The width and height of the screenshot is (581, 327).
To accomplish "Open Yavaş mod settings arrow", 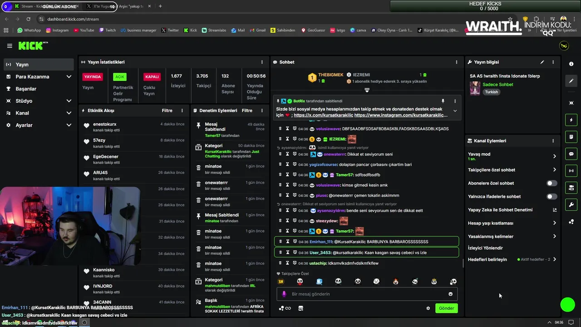I will (554, 156).
